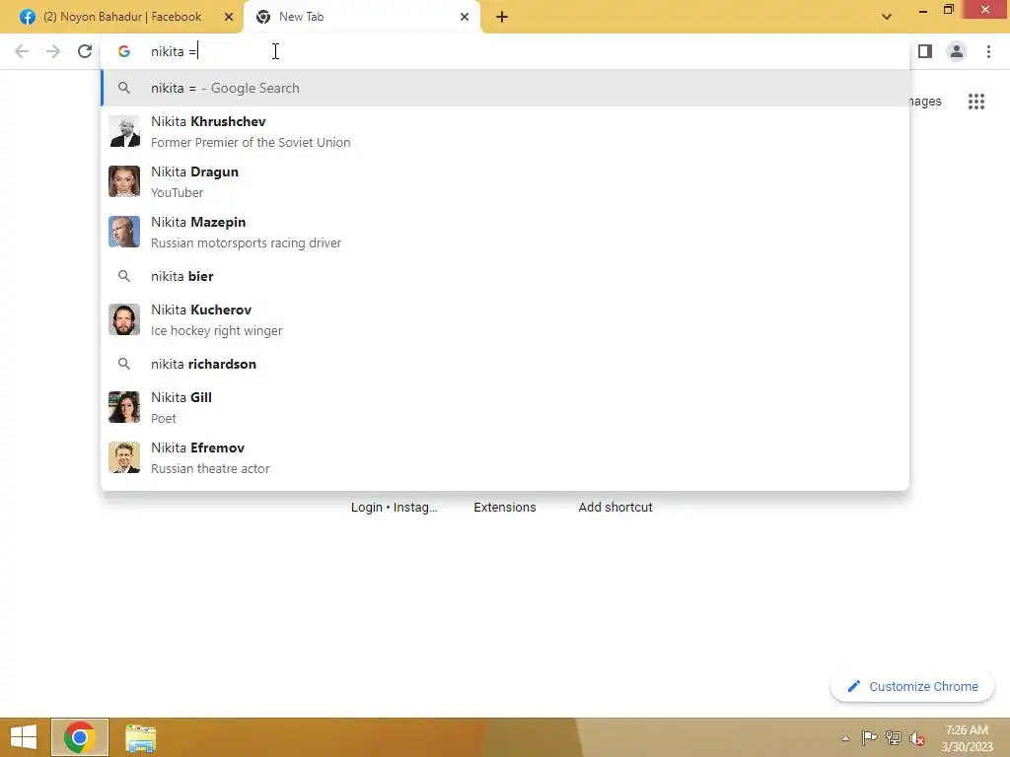This screenshot has height=757, width=1010.
Task: Click the back navigation arrow
Action: click(x=22, y=51)
